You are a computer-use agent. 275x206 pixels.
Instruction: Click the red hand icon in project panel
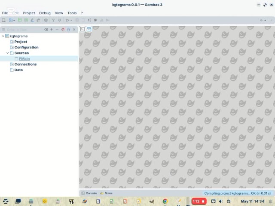[63, 30]
